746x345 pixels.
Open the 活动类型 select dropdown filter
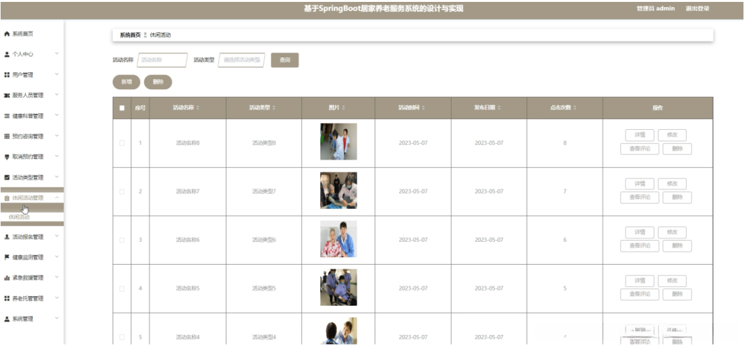pyautogui.click(x=241, y=60)
